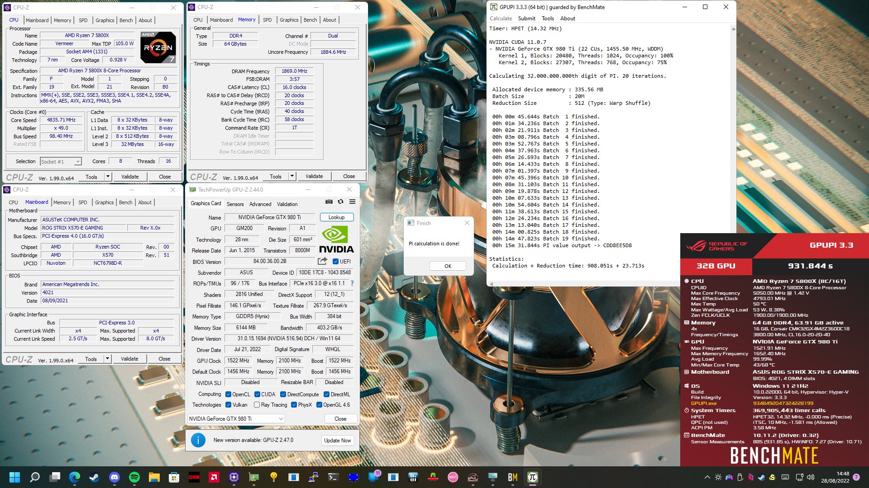Open Discord from the taskbar
This screenshot has height=488, width=869.
115,477
